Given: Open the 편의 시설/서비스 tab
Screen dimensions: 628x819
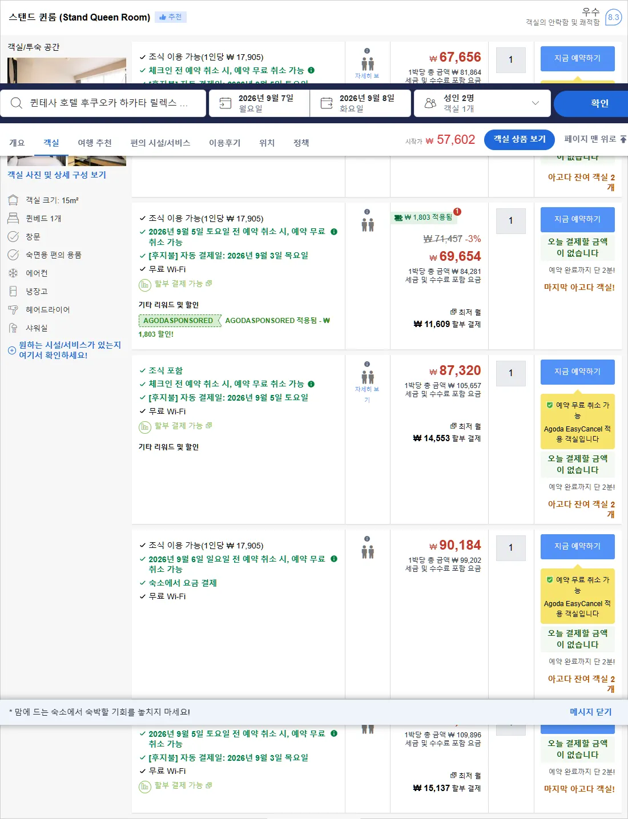Looking at the screenshot, I should 160,143.
